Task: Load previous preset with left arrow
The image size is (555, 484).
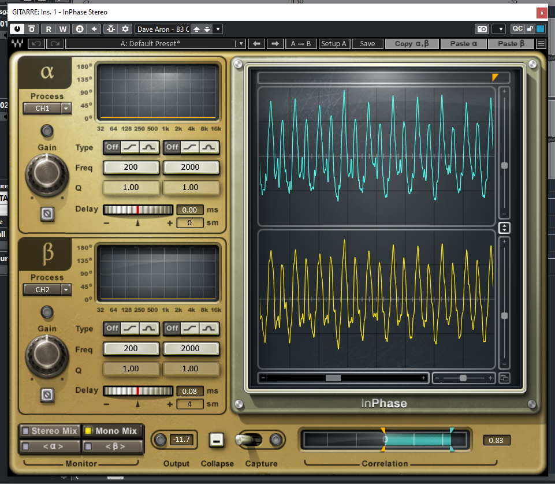Action: tap(256, 43)
